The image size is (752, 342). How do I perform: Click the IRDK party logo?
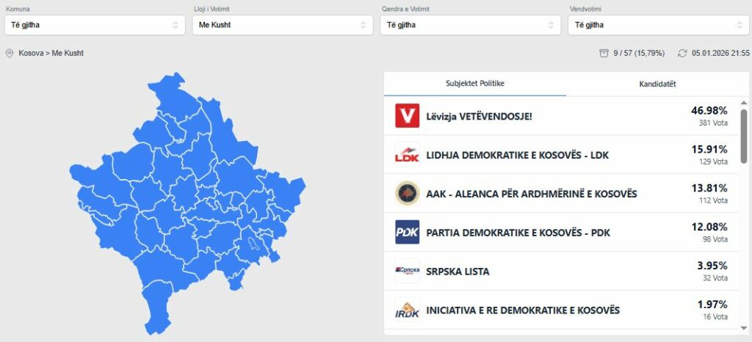click(x=407, y=310)
